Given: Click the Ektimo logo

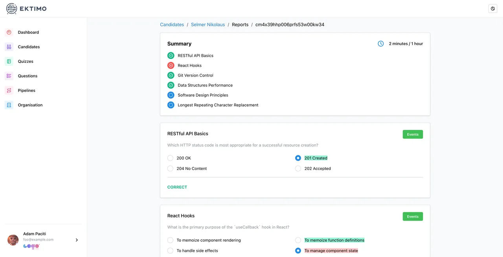Looking at the screenshot, I should [26, 9].
